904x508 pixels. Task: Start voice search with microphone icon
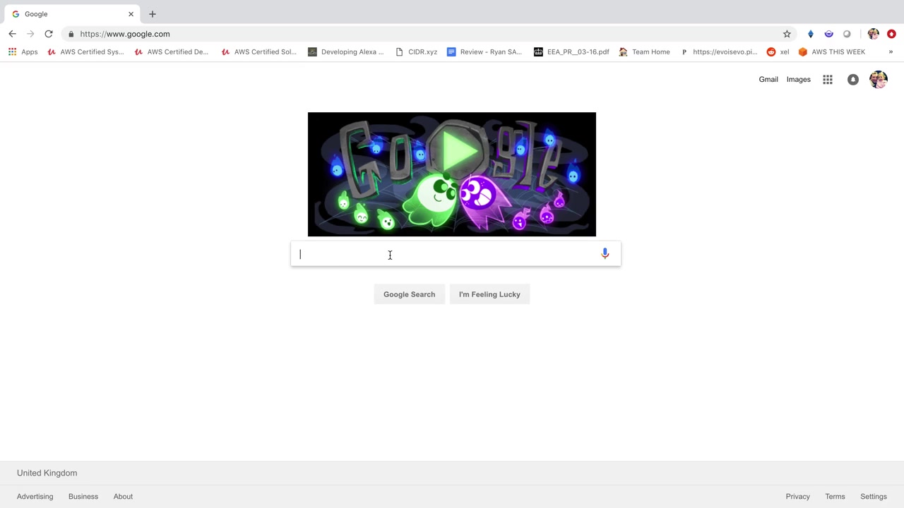(x=605, y=253)
